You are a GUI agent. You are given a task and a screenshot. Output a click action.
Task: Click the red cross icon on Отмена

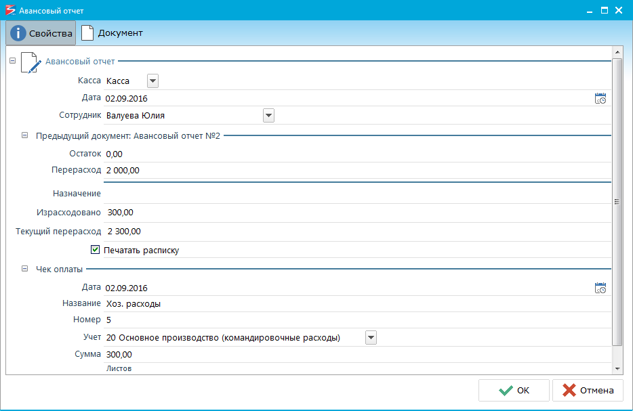click(569, 390)
